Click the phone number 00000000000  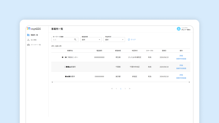99,57
